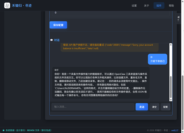The image size is (184, 133).
Task: Open the 关于 menu
Action: click(x=146, y=6)
